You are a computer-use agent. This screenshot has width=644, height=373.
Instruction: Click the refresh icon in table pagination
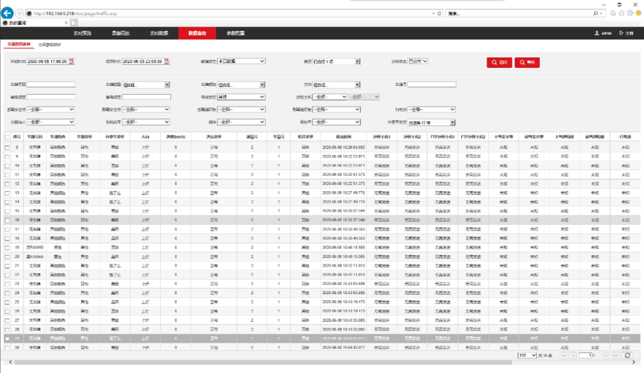[x=627, y=355]
